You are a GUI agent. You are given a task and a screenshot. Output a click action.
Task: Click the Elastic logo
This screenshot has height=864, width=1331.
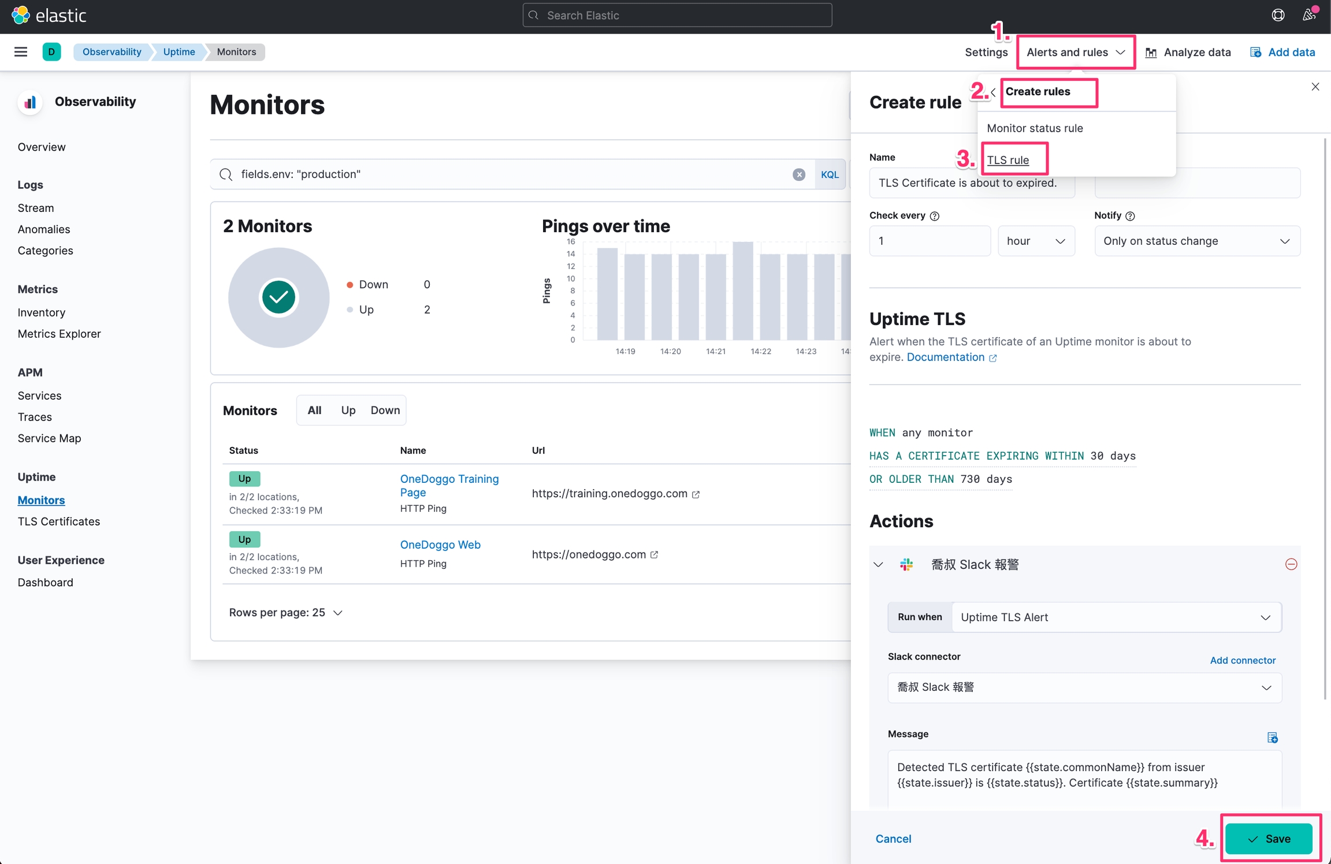(49, 15)
